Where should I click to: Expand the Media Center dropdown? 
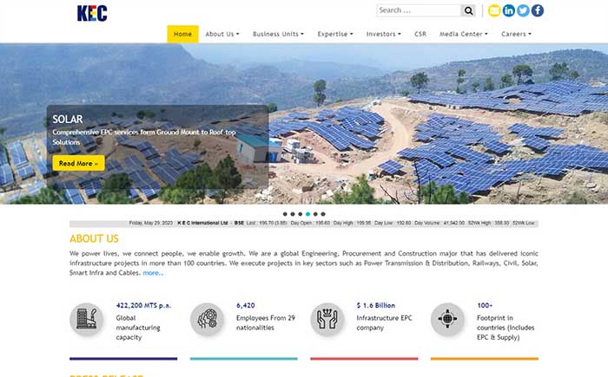point(463,34)
